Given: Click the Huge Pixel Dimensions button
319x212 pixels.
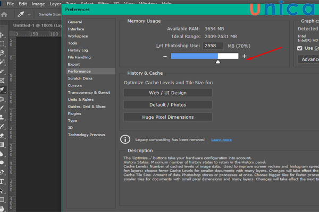Looking at the screenshot, I should 167,117.
